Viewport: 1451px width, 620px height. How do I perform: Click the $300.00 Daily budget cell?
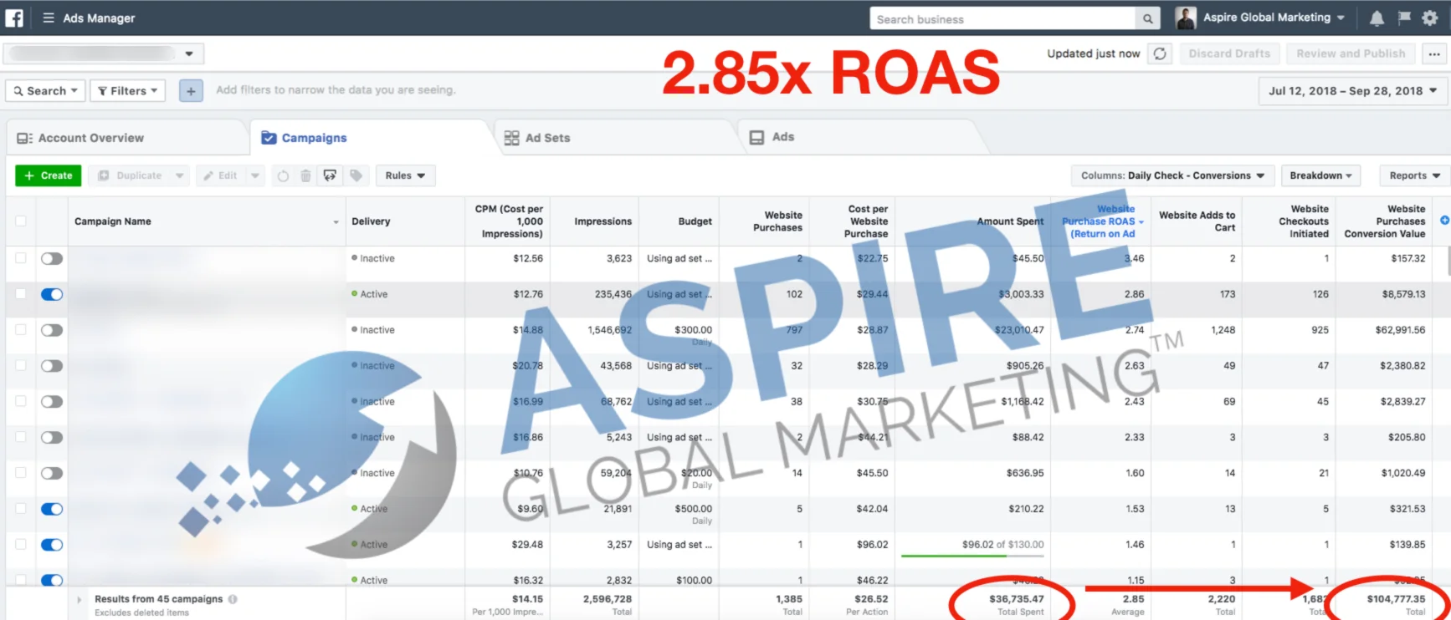(679, 334)
